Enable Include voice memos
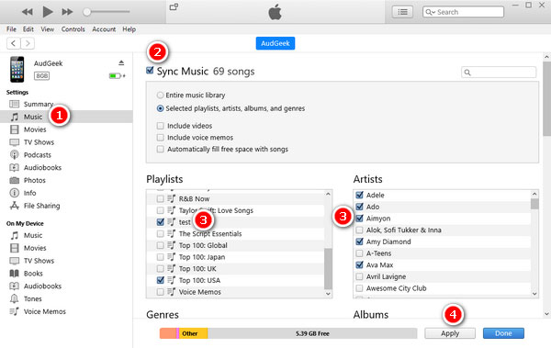This screenshot has height=348, width=551. (x=160, y=137)
